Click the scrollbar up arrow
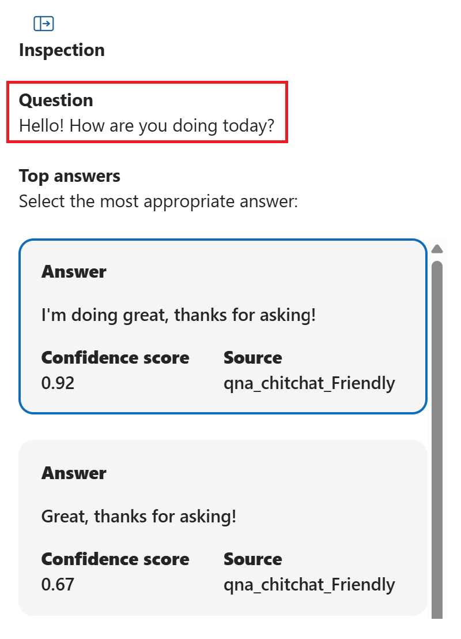Viewport: 461px width, 639px height. (x=437, y=249)
